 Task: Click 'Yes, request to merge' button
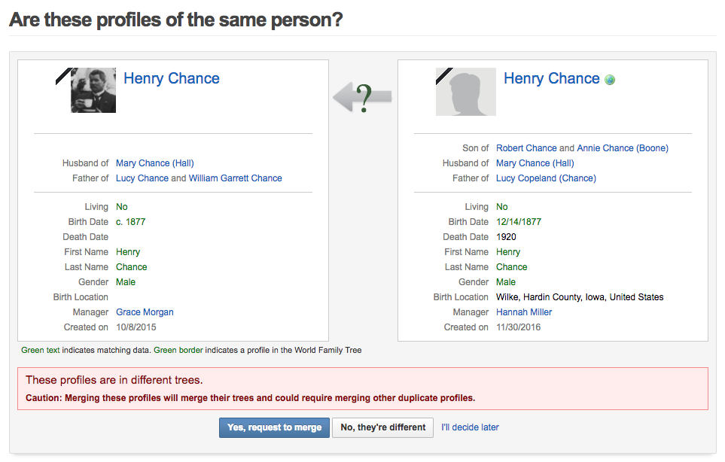pos(274,427)
